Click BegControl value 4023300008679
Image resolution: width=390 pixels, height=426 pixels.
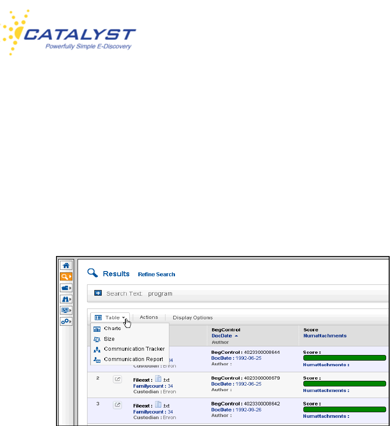point(262,378)
